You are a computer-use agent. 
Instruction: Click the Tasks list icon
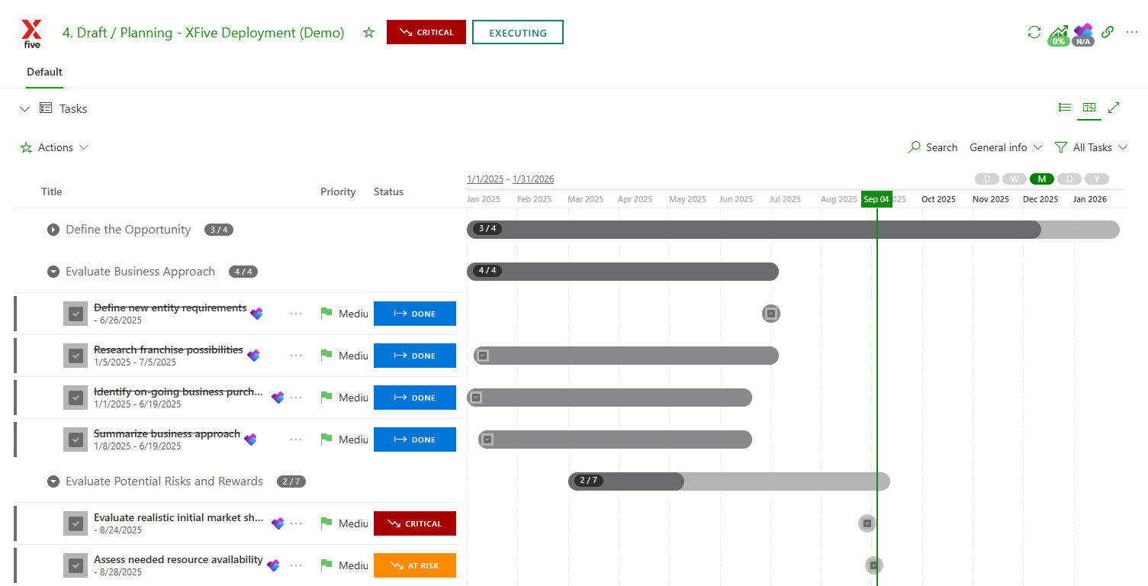tap(46, 108)
